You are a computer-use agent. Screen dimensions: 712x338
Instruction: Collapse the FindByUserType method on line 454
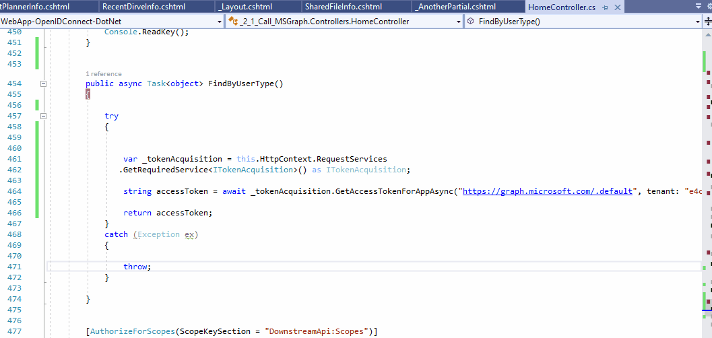tap(44, 83)
